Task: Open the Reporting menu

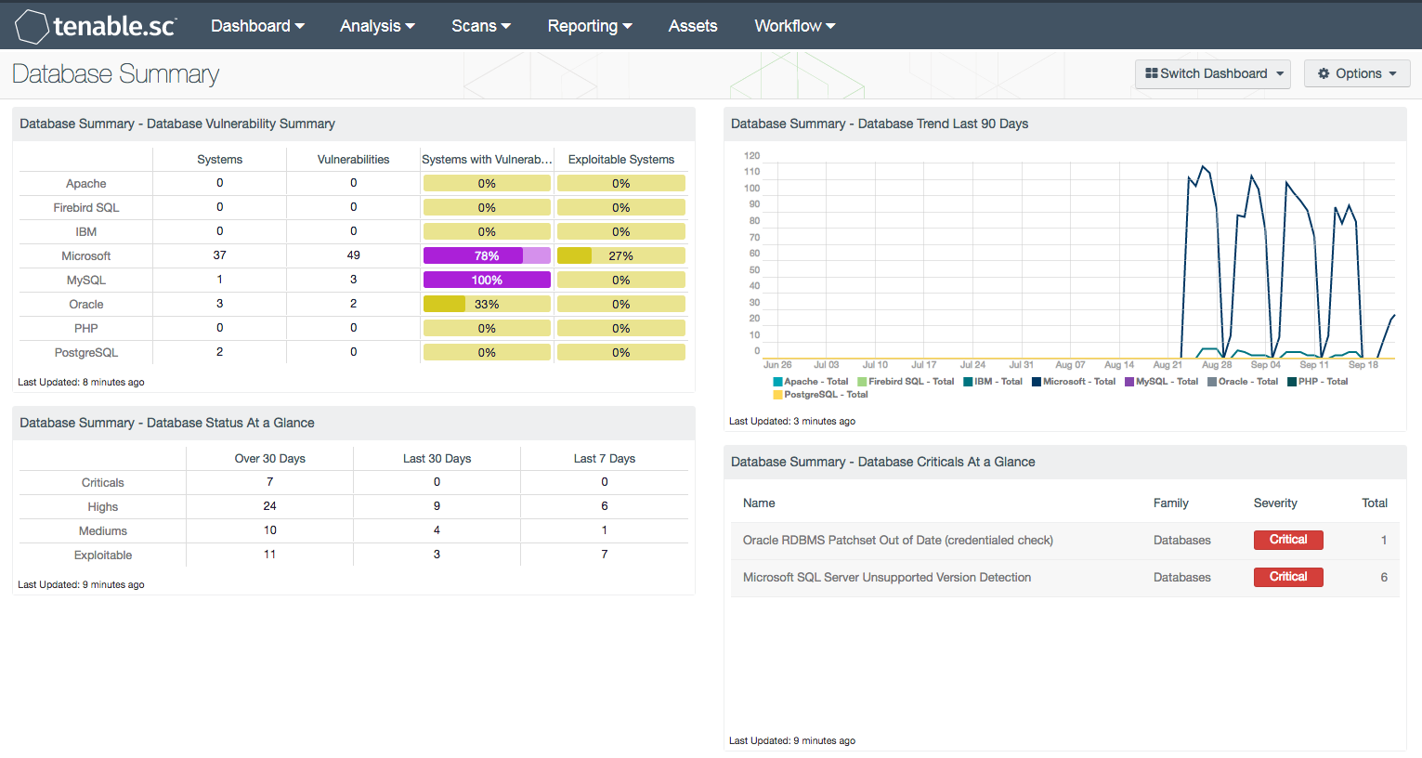Action: point(590,26)
